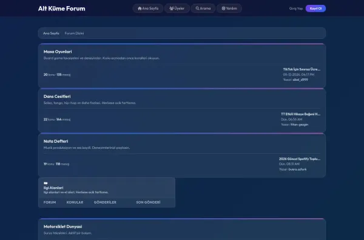Select the Ana Sayfa navigation menu item
This screenshot has height=240, width=364.
coord(148,9)
